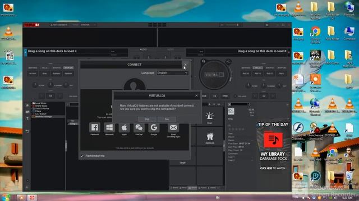The image size is (359, 201).
Task: Close the VIRTUALDJ confirmation dialog
Action: coord(196,95)
